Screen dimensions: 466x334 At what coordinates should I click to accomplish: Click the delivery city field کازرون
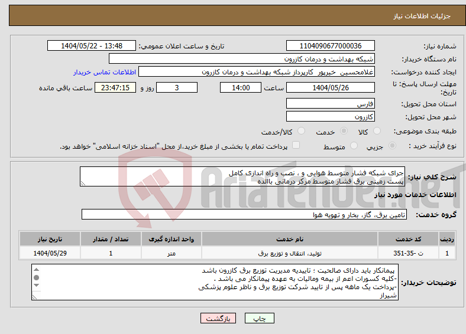[330, 116]
